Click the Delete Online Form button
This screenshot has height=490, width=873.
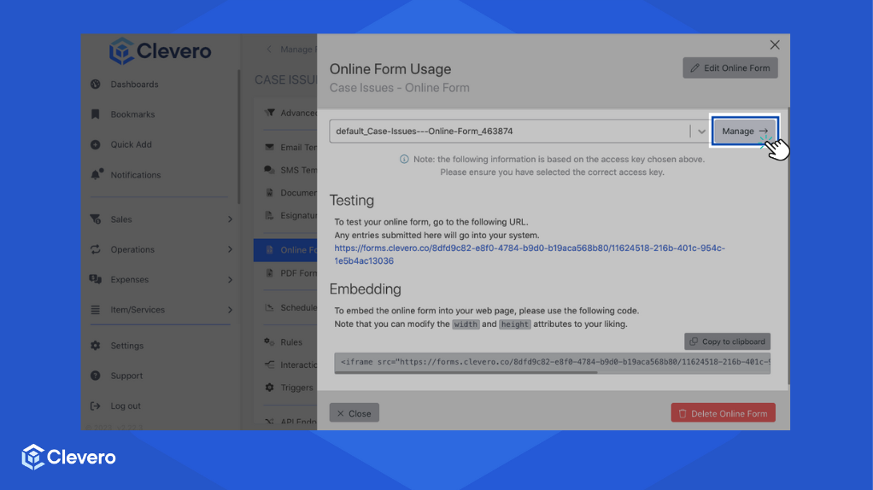tap(723, 413)
